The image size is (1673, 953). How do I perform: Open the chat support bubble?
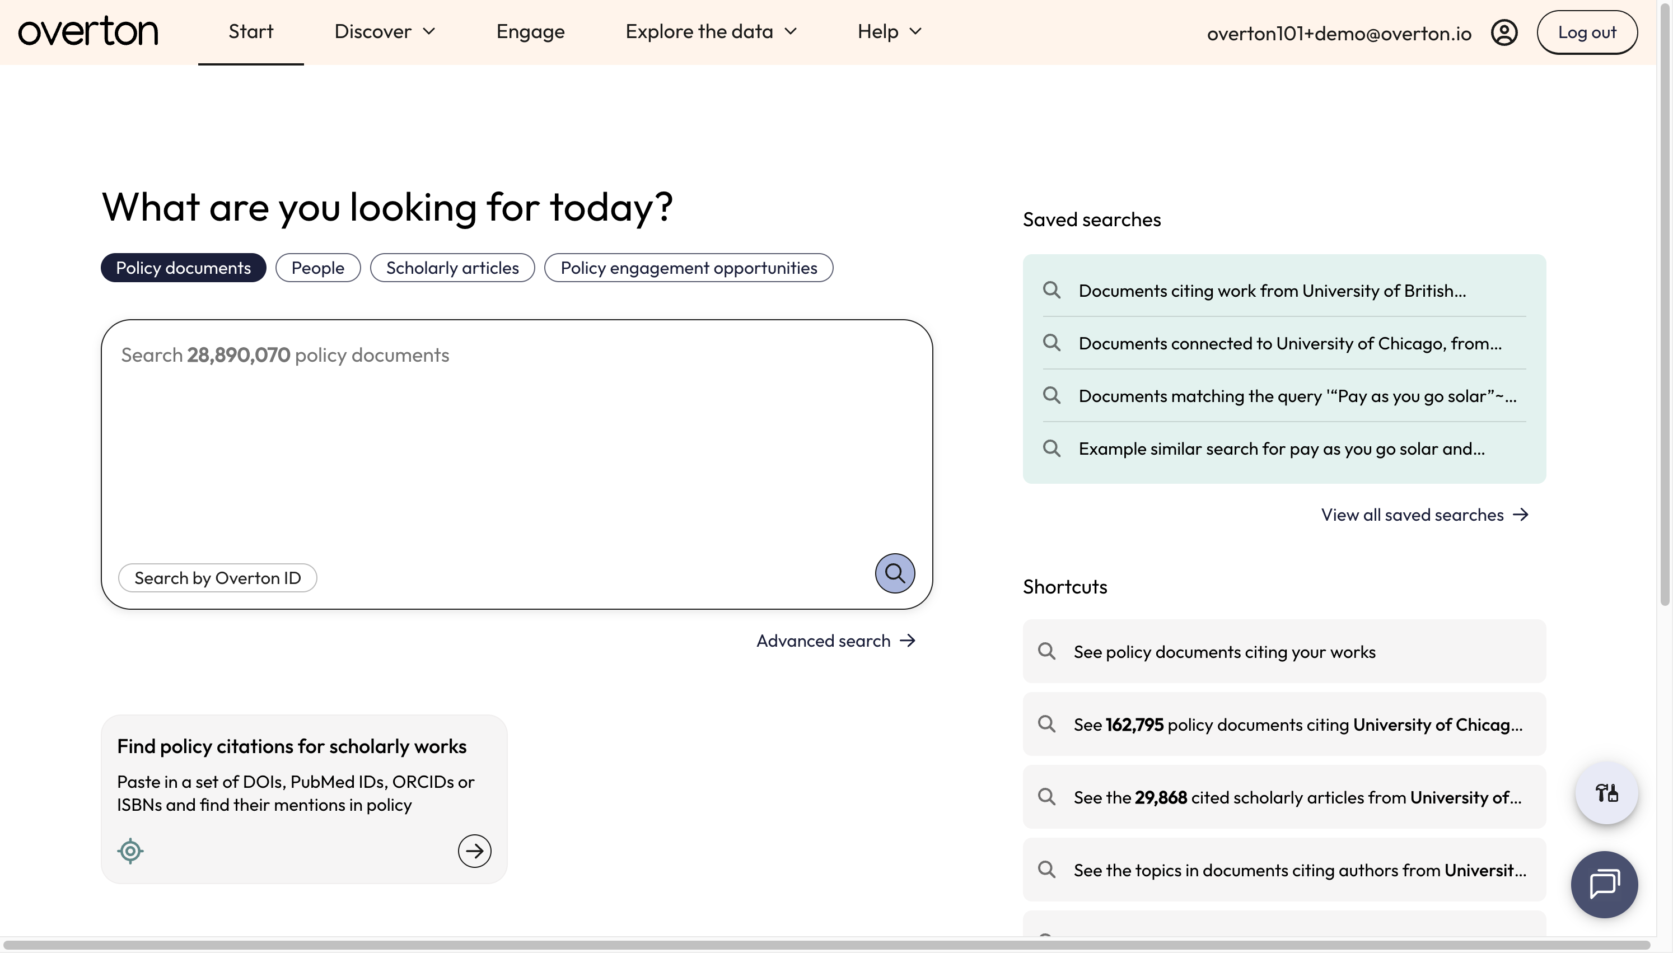1604,884
